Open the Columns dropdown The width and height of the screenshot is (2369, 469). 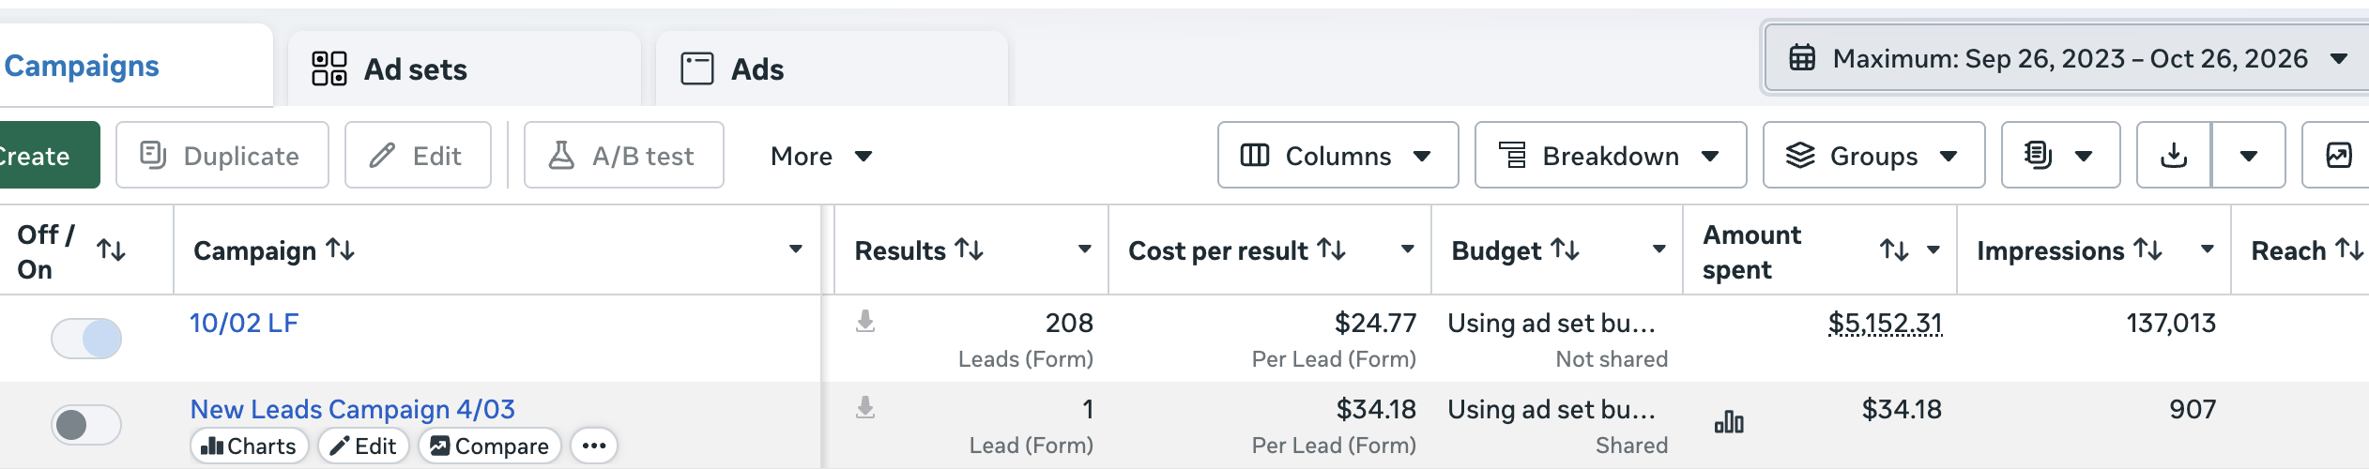[x=1337, y=156]
